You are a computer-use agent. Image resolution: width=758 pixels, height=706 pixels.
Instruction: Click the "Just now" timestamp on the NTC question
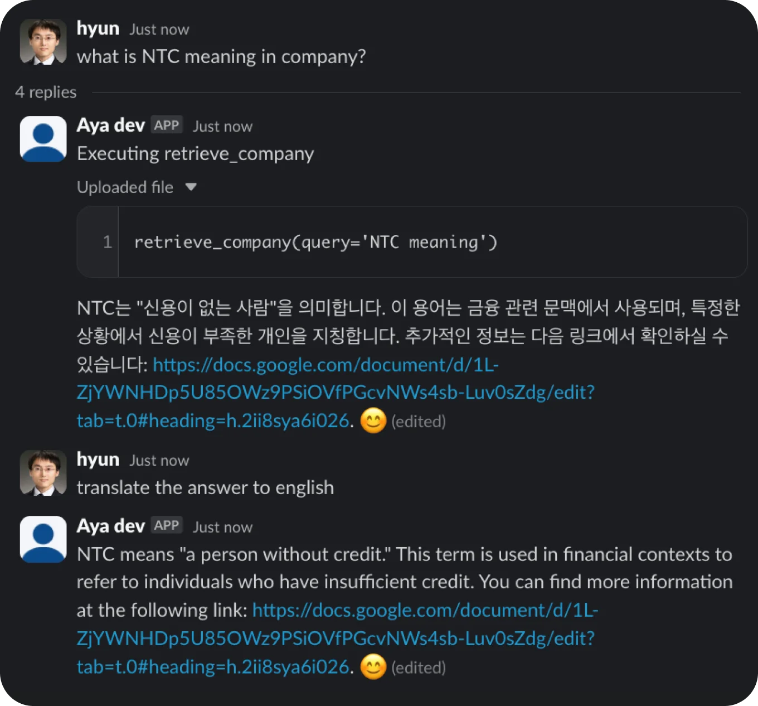pyautogui.click(x=159, y=30)
